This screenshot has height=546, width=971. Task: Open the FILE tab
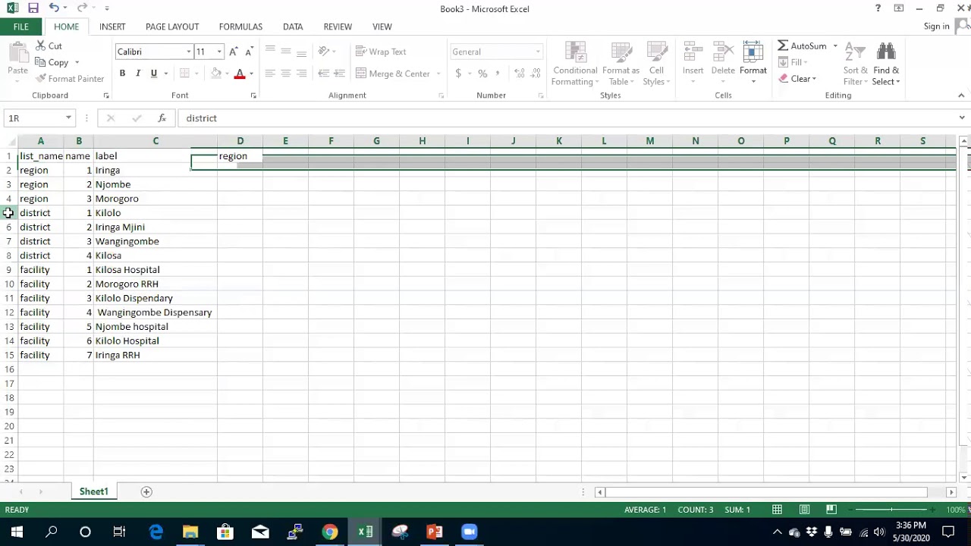click(21, 27)
